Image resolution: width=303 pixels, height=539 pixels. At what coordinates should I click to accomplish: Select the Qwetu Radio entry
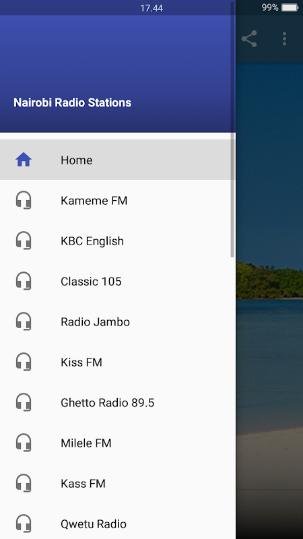pyautogui.click(x=118, y=524)
